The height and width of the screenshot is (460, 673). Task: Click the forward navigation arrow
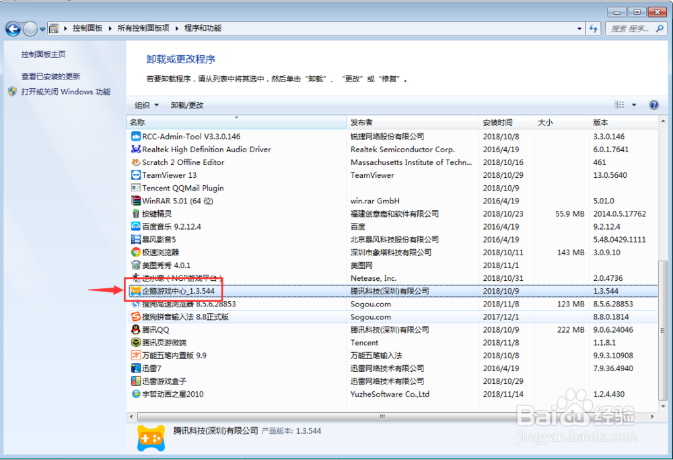point(30,29)
